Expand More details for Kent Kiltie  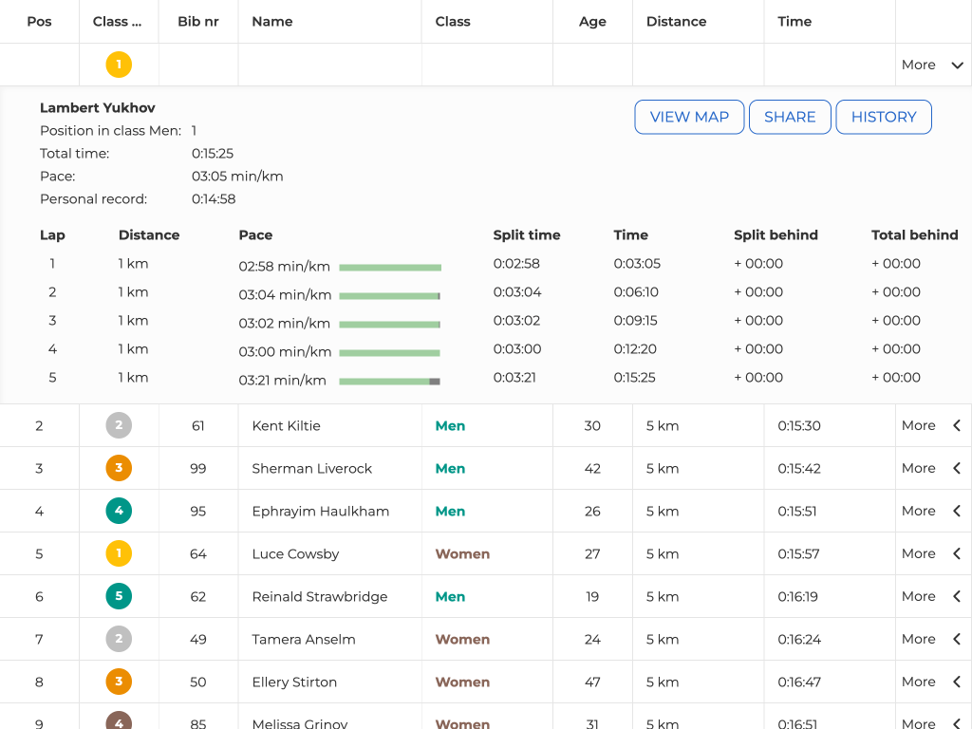point(932,425)
